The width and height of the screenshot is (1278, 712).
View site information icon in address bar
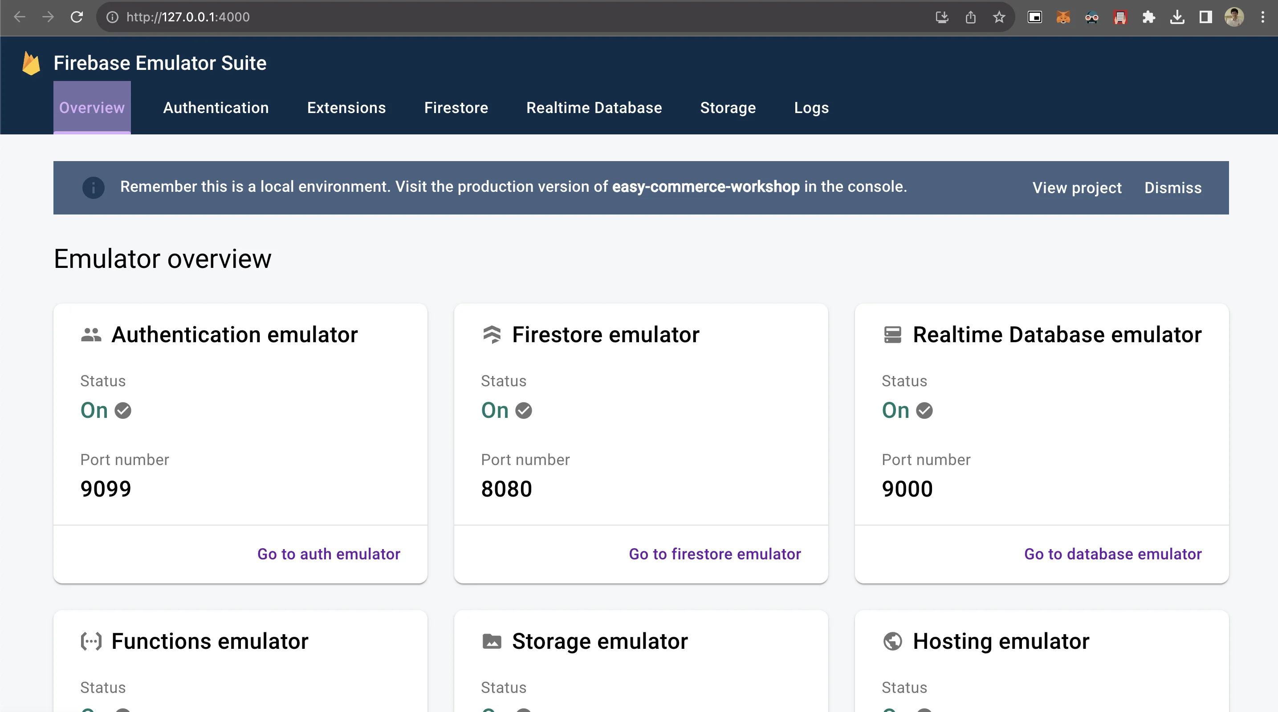click(x=113, y=17)
